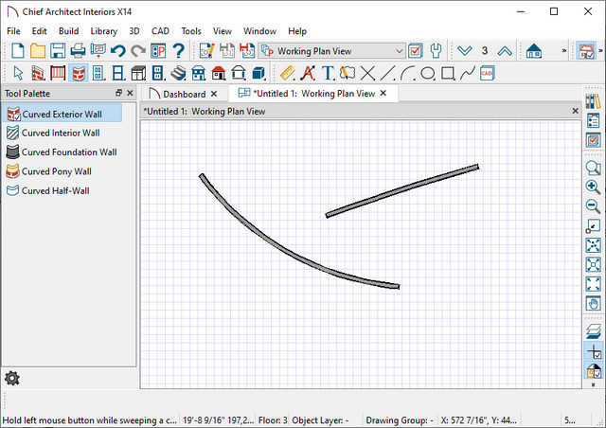Screen dimensions: 606x428
Task: Open the Library Browser books icon
Action: [x=594, y=100]
